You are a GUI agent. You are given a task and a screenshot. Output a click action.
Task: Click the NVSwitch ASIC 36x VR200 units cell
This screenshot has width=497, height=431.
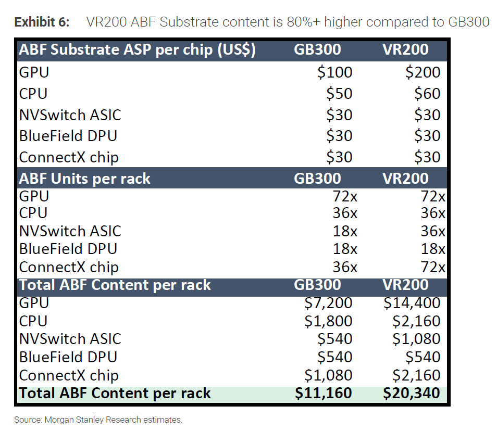coord(433,231)
